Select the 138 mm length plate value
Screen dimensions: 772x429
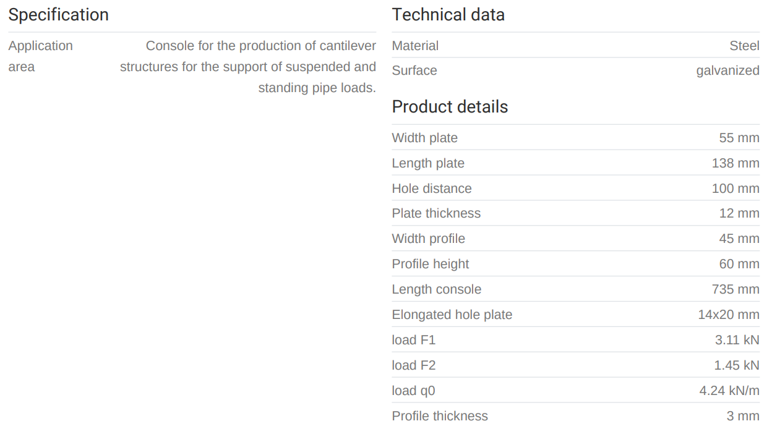click(x=736, y=163)
